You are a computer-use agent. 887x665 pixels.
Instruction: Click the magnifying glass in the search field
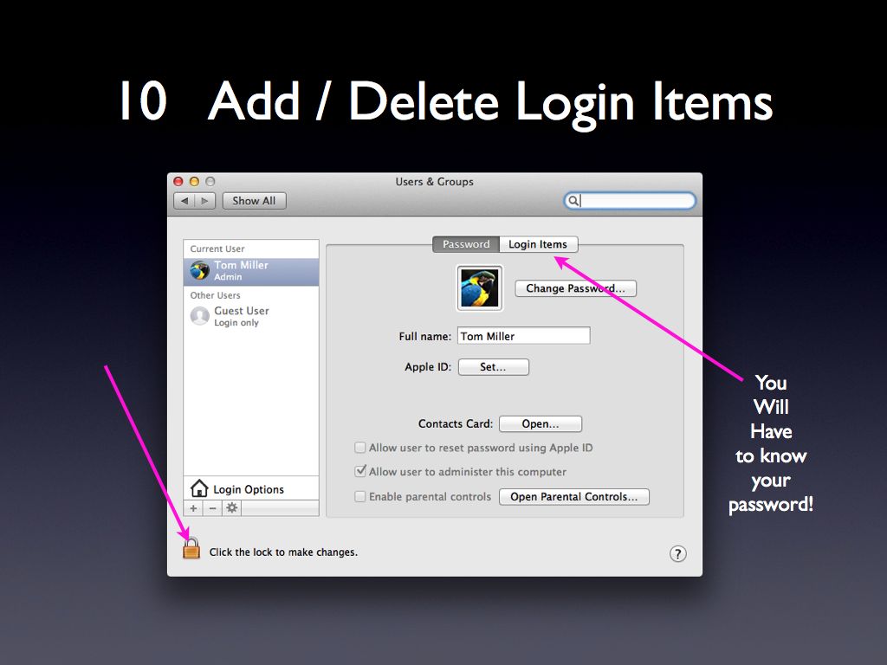573,201
